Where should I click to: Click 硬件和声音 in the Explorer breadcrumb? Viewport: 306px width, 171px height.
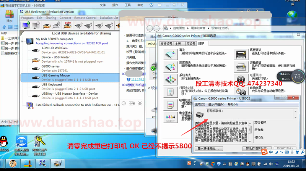(x=198, y=28)
